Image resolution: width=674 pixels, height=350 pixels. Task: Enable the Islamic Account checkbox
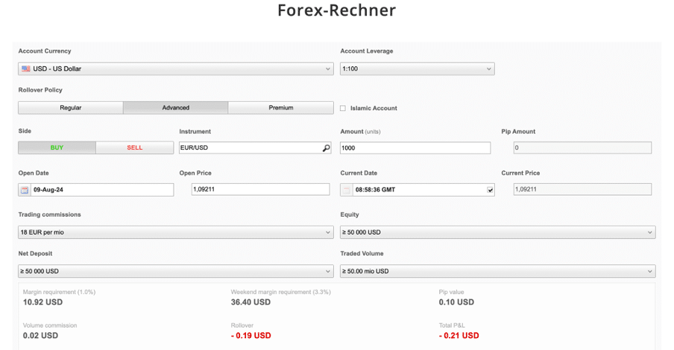[343, 108]
